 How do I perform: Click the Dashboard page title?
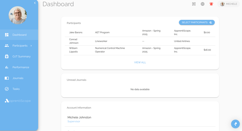tap(58, 4)
